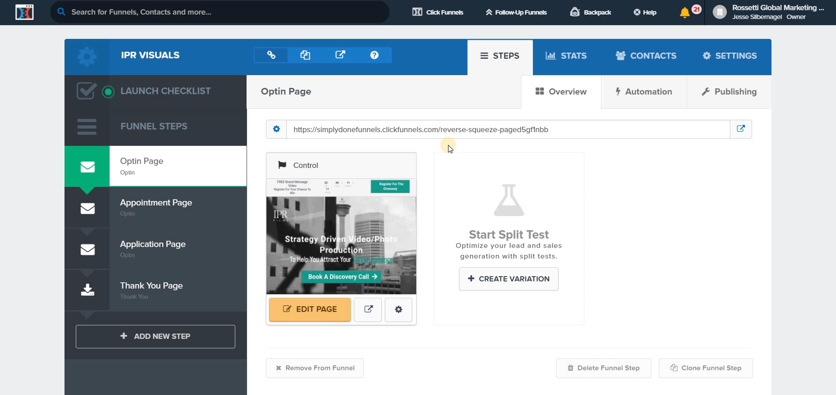Click the URL settings gear icon
The image size is (836, 395).
[276, 129]
